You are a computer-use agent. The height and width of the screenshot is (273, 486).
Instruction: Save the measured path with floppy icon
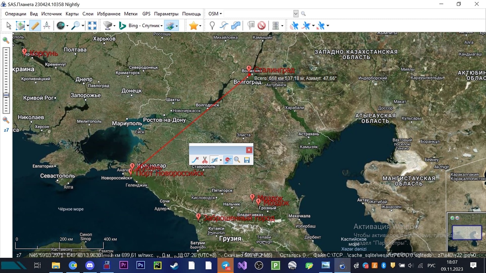click(x=247, y=160)
